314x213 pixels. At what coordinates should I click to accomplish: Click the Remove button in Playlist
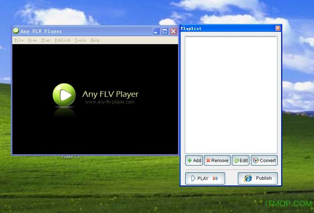(217, 160)
